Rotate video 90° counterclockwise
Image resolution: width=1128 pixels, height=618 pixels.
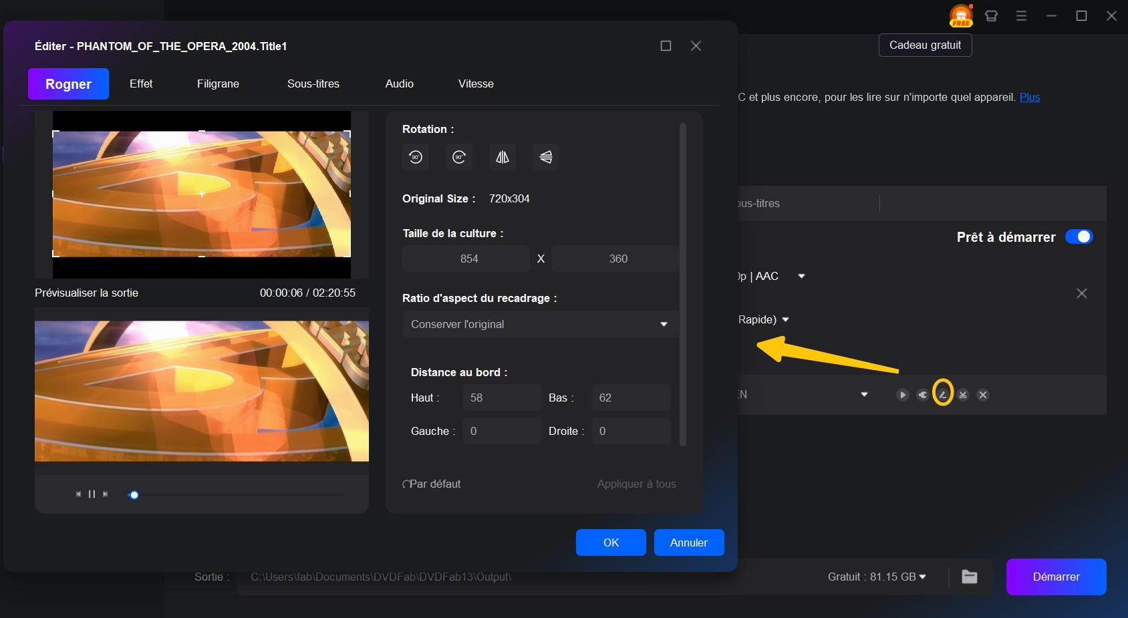[x=416, y=157]
